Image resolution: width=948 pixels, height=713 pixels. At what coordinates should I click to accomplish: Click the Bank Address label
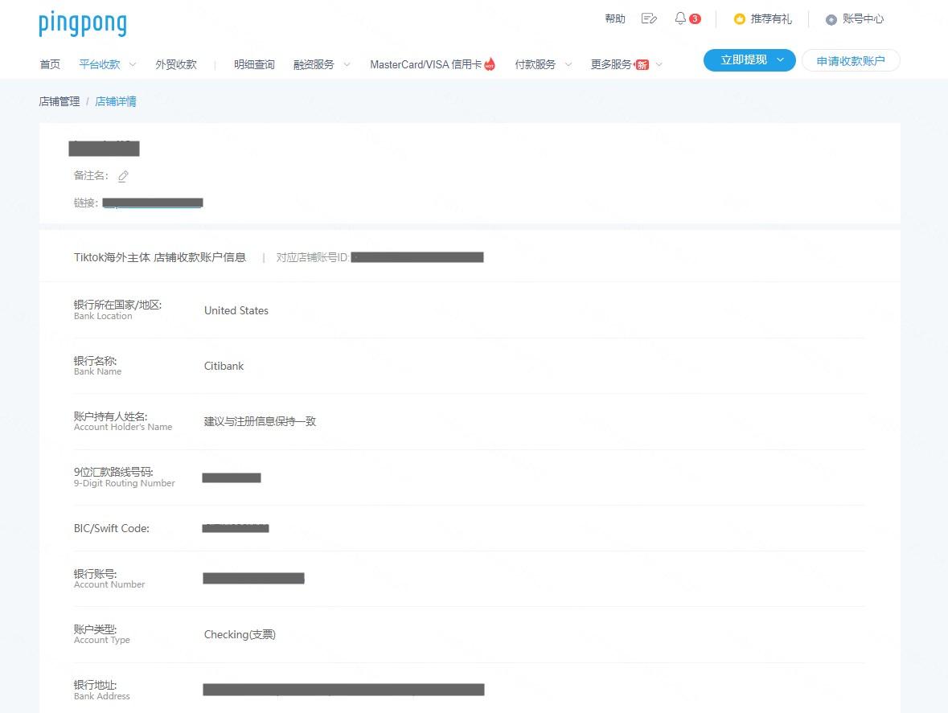coord(101,696)
